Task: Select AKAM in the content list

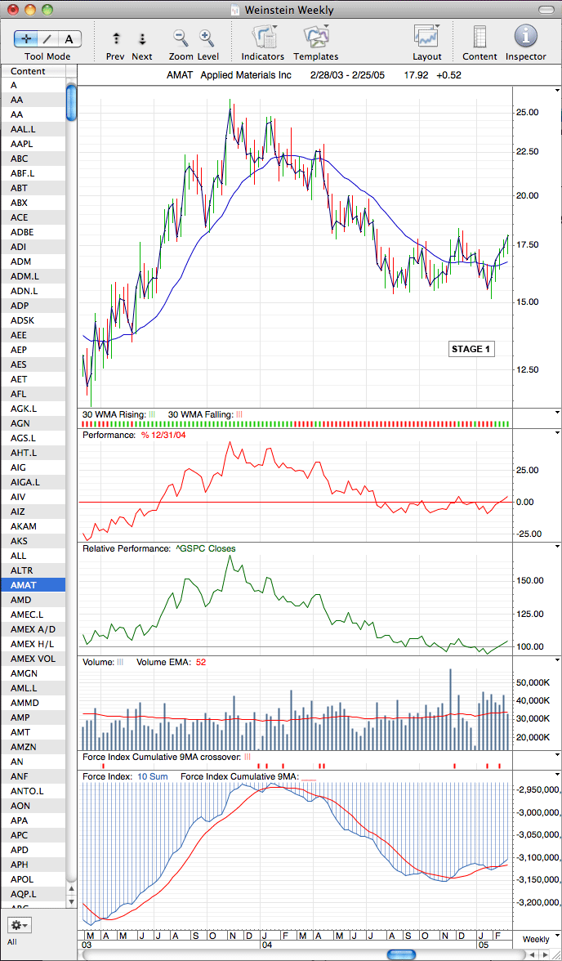Action: 33,526
